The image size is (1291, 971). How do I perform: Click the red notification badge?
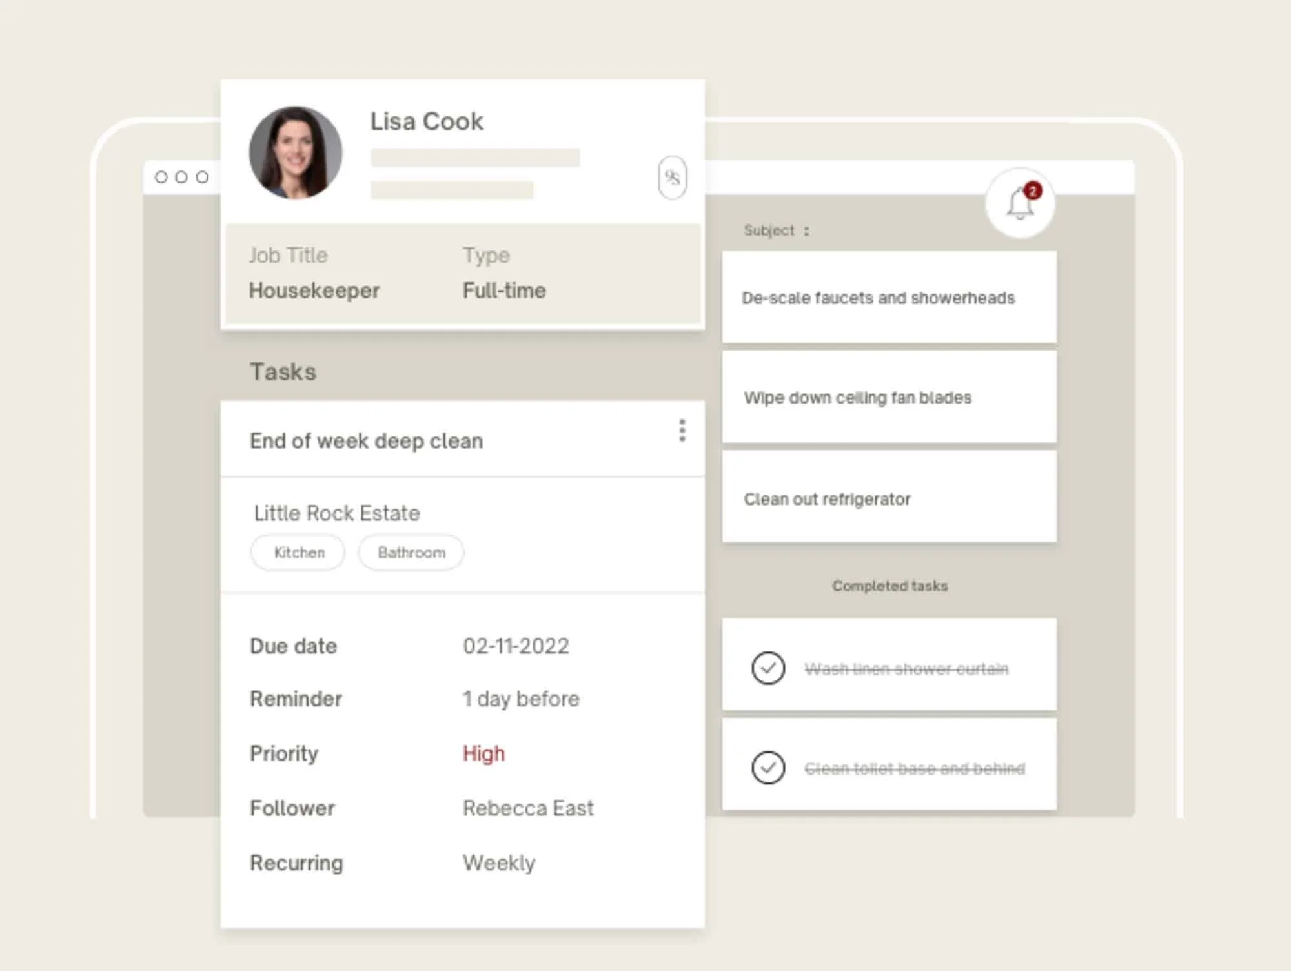1033,191
